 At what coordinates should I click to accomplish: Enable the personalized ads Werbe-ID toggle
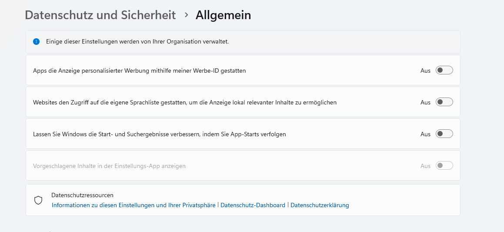444,71
